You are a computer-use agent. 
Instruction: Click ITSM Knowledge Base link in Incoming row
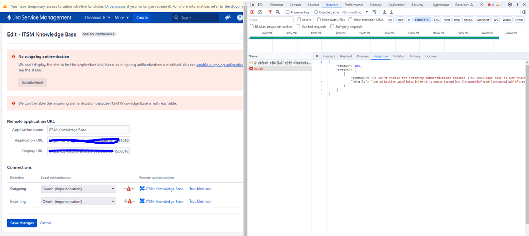coord(165,201)
